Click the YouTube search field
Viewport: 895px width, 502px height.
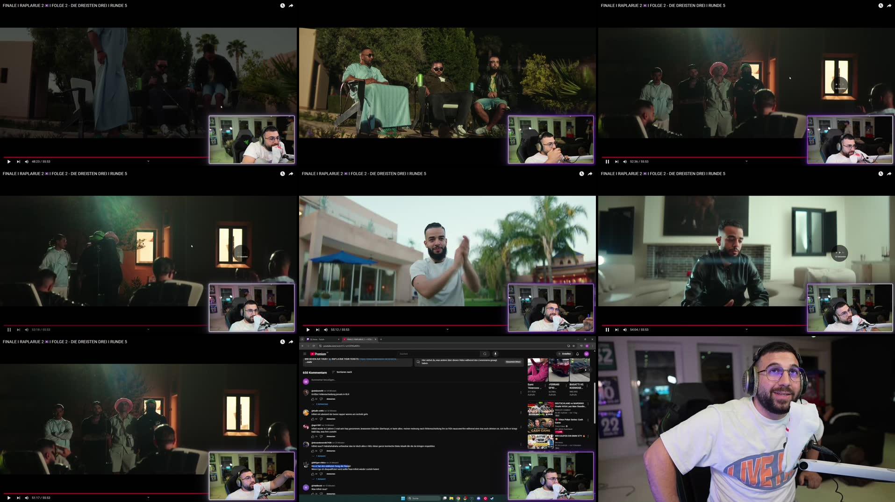pos(438,354)
